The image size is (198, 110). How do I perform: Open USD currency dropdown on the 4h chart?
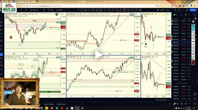[x=137, y=57]
